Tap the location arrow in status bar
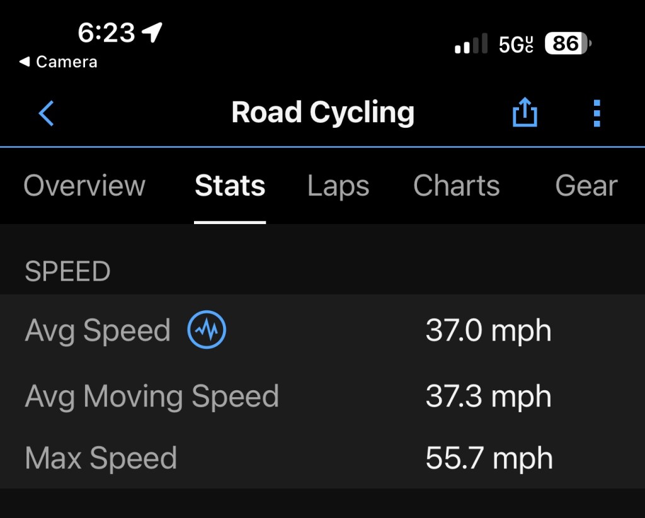 tap(152, 31)
